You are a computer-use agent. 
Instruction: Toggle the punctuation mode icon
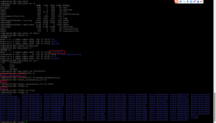click(x=184, y=2)
